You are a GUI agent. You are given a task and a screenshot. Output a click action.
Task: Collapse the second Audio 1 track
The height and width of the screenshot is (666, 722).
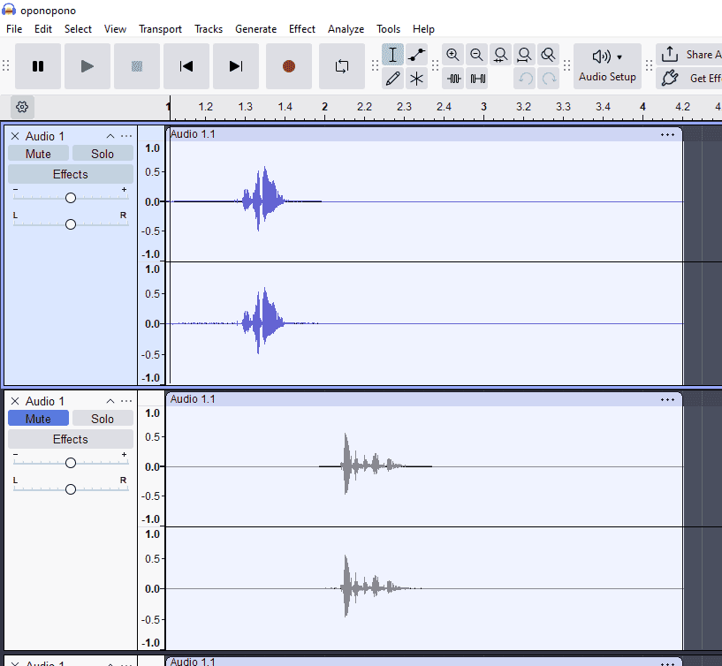(x=110, y=401)
